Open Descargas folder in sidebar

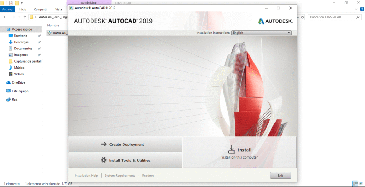pyautogui.click(x=21, y=42)
